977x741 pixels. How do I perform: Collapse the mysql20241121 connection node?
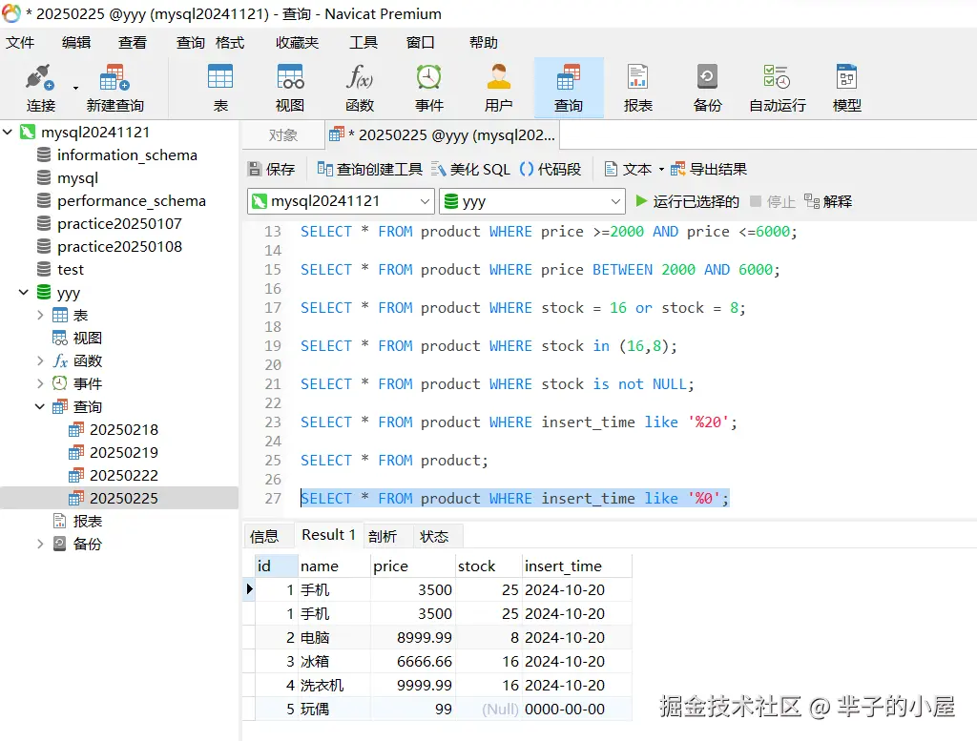pos(8,132)
